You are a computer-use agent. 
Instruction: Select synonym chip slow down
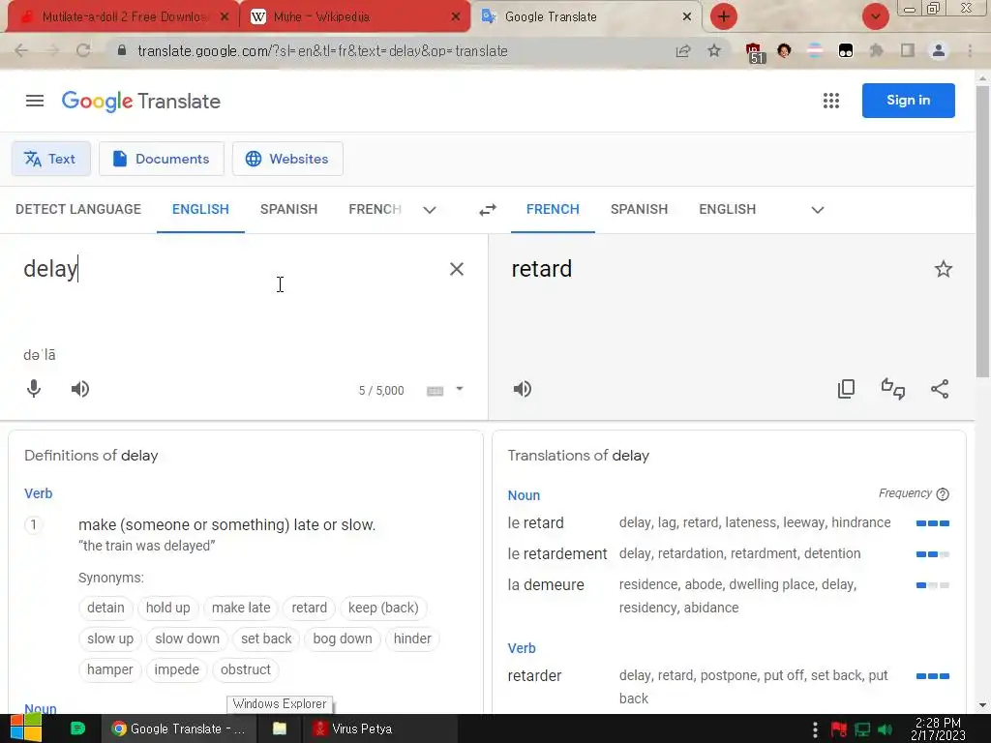click(x=187, y=639)
